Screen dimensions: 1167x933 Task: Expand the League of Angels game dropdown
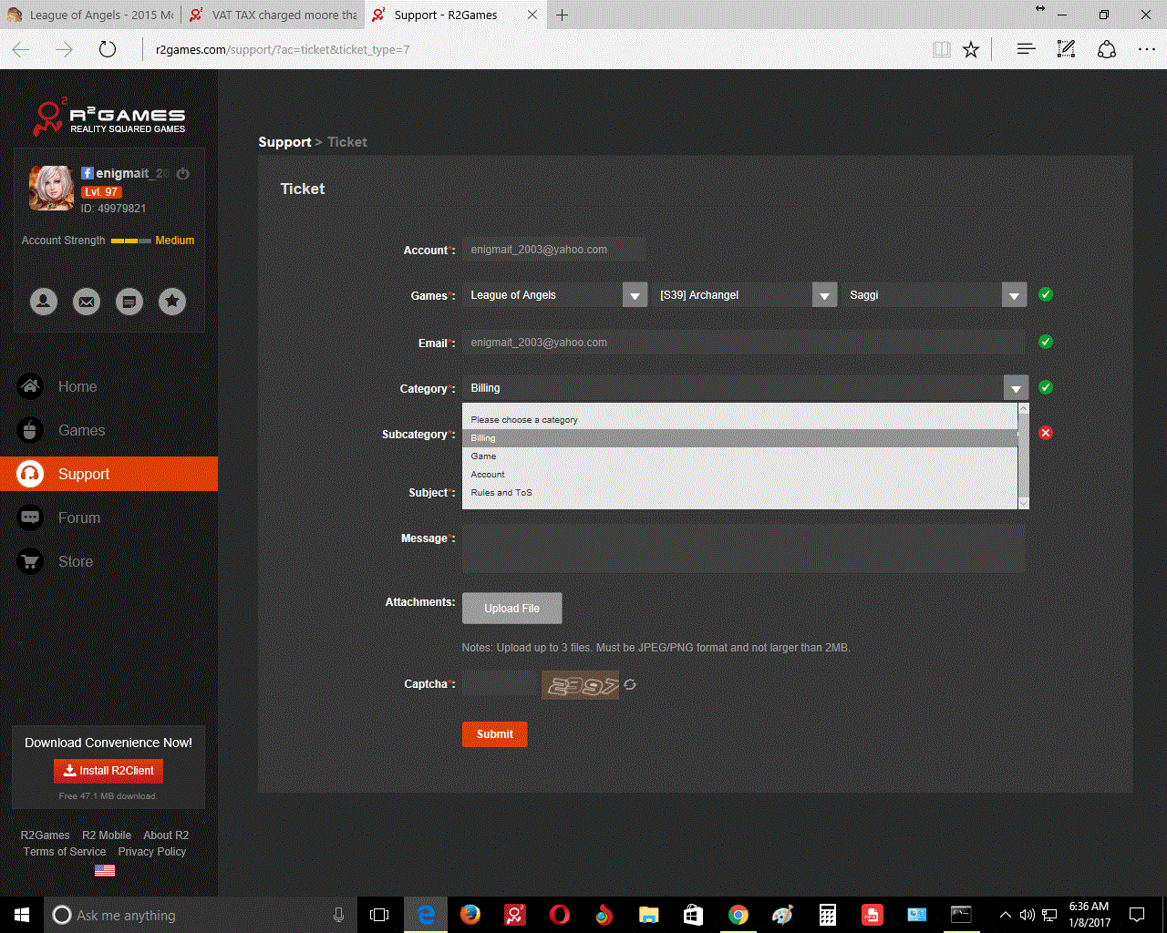pyautogui.click(x=635, y=295)
